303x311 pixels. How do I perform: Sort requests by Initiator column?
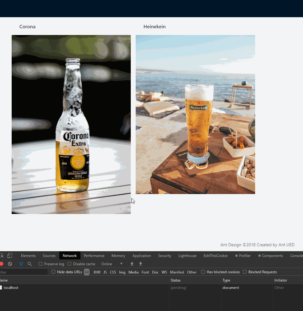click(x=288, y=280)
